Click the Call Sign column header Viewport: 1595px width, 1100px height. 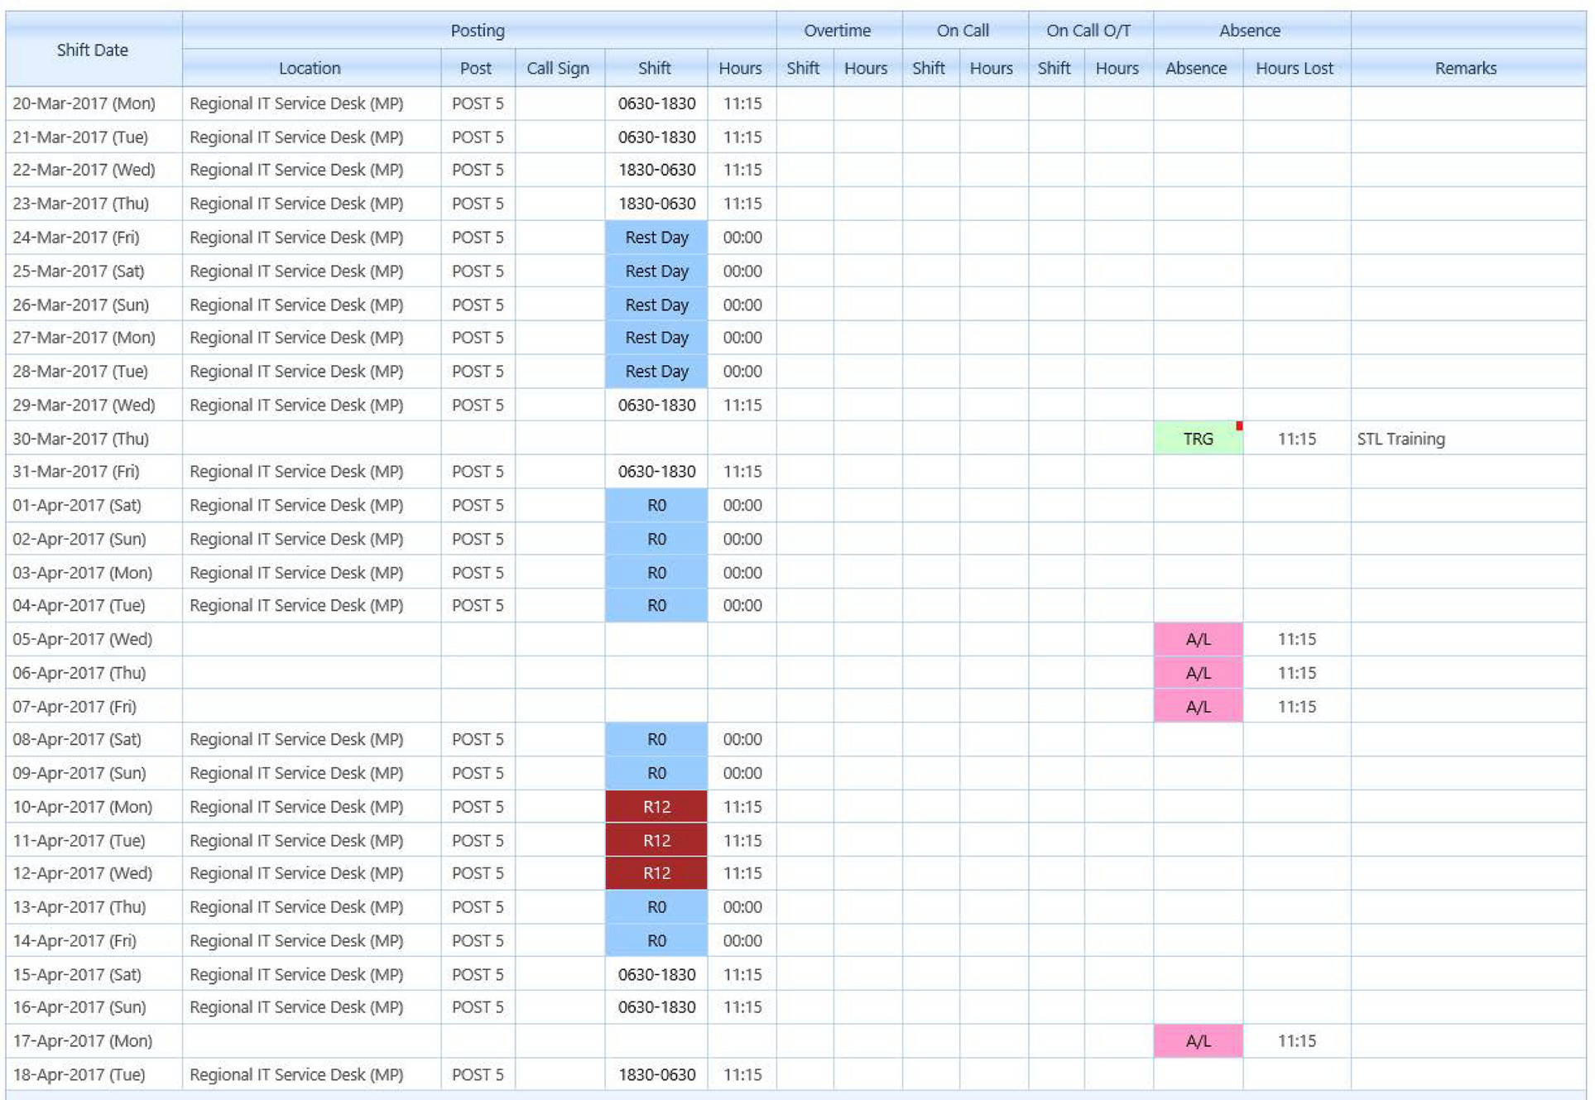[x=560, y=68]
